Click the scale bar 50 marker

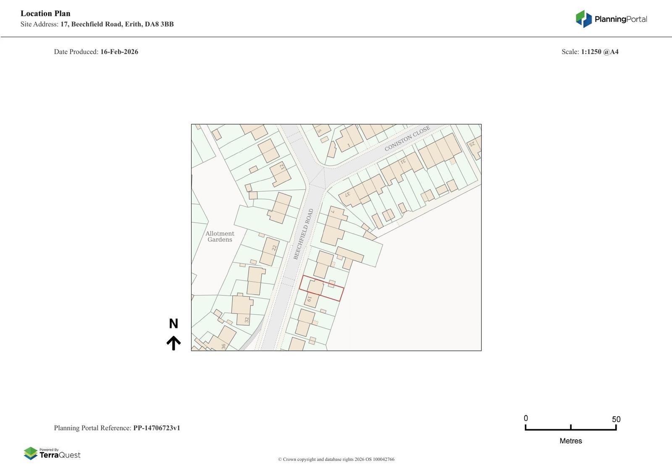pos(616,419)
